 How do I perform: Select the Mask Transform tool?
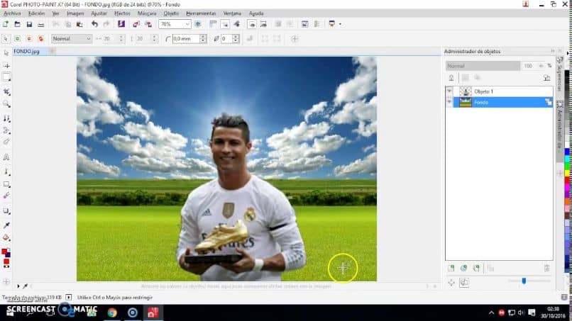click(6, 66)
